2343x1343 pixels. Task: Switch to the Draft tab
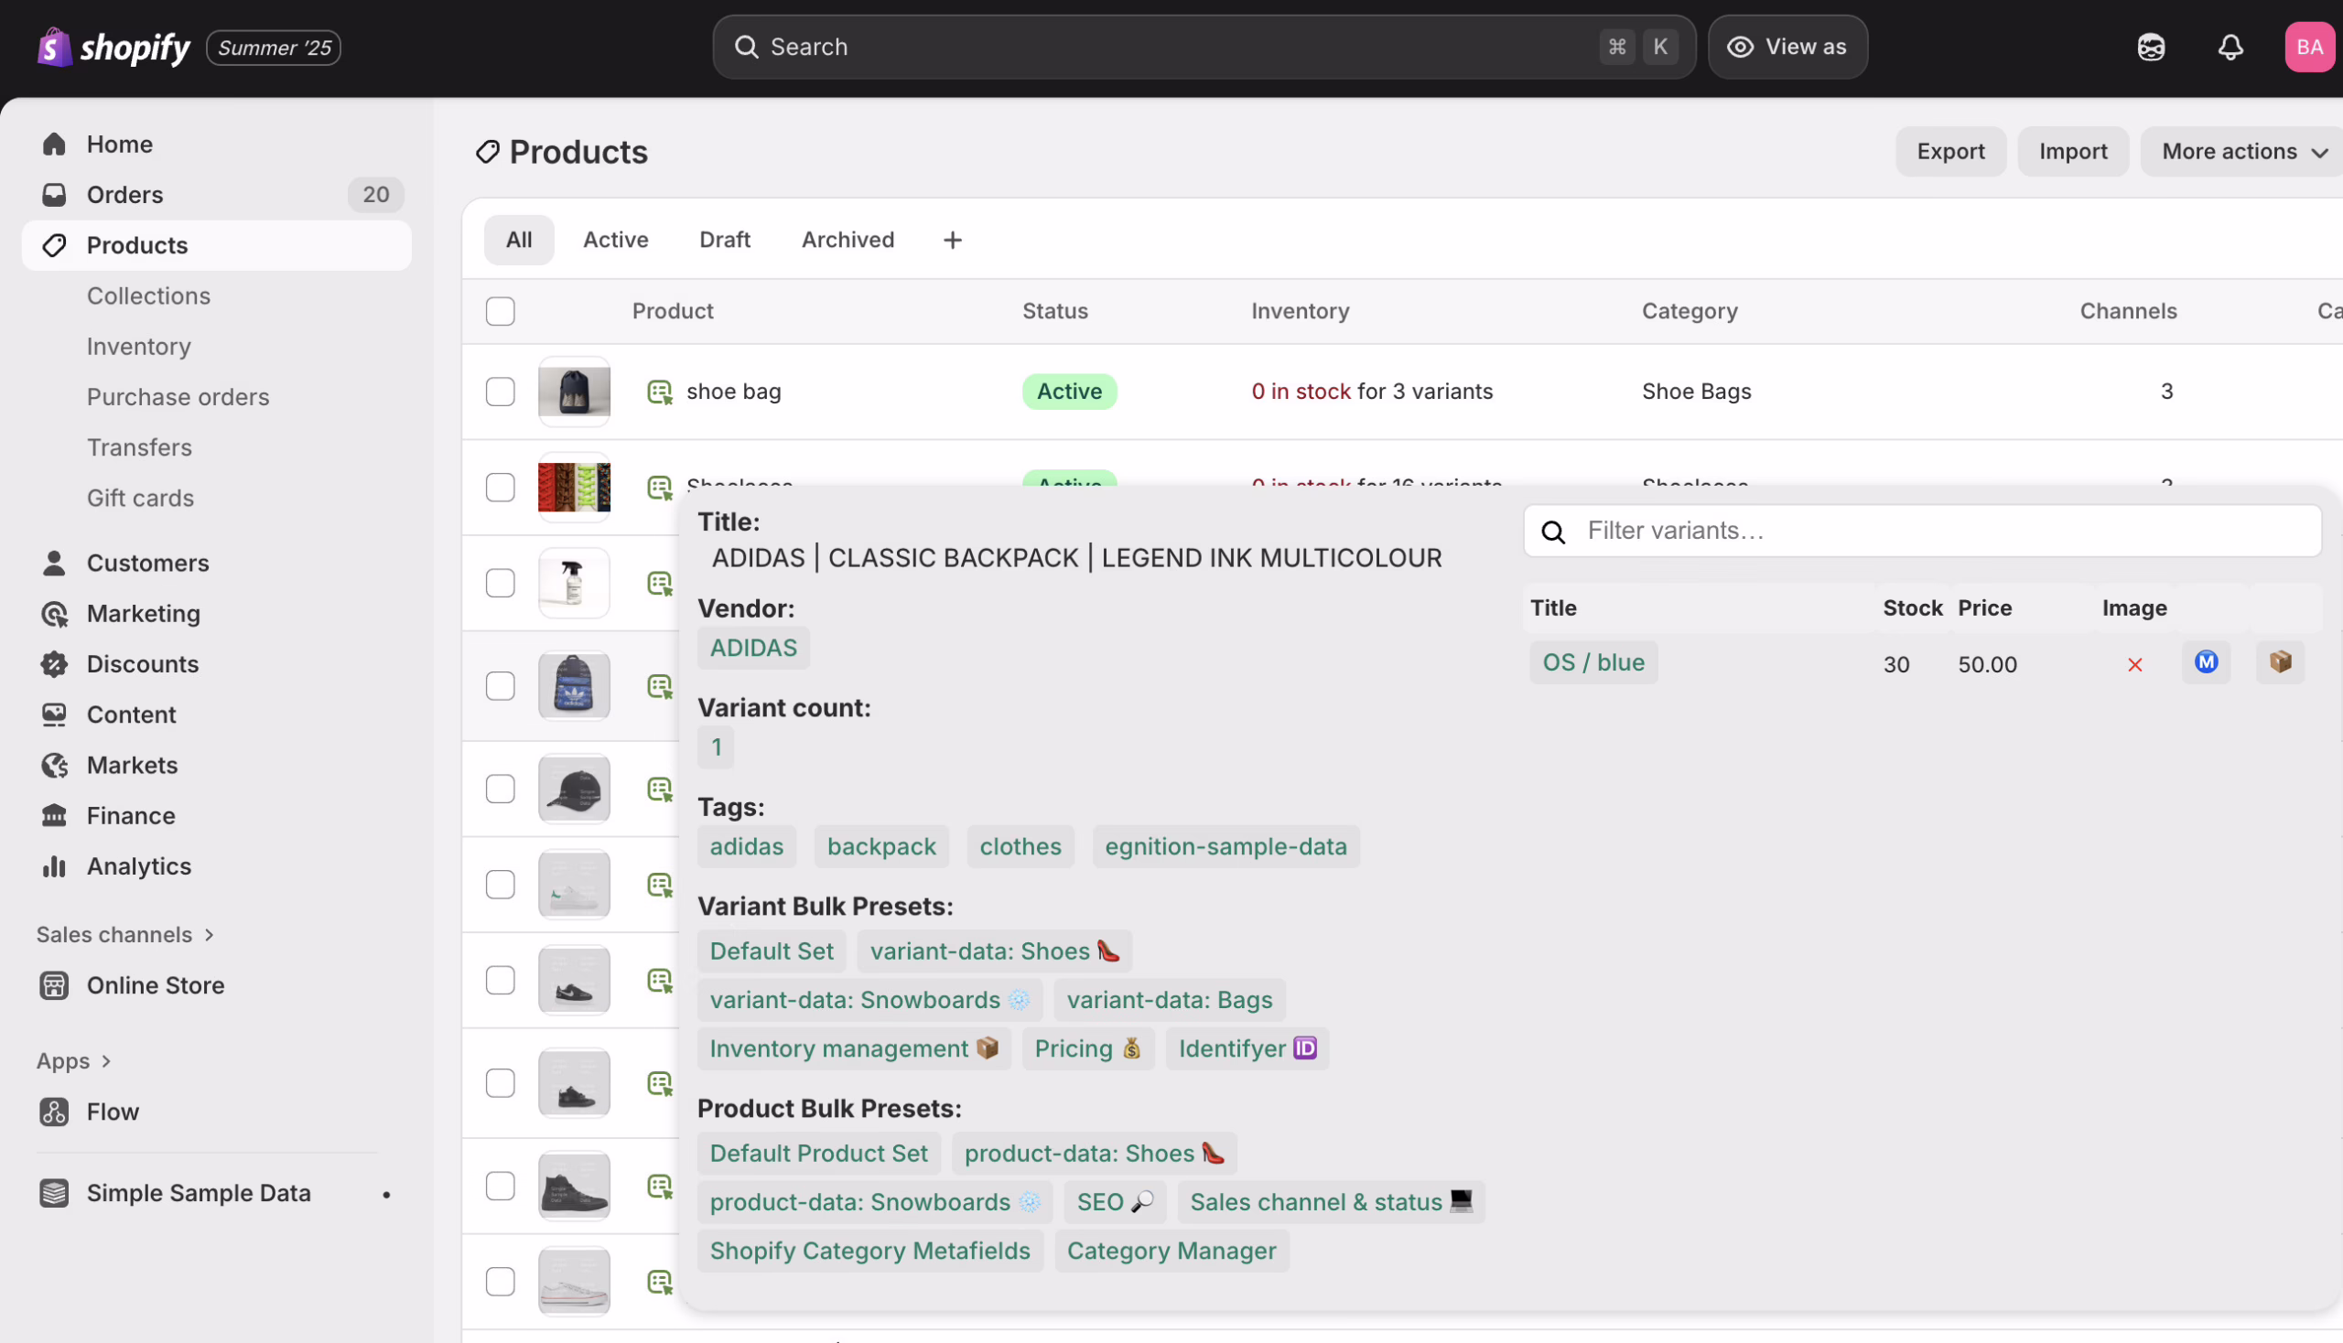tap(724, 240)
